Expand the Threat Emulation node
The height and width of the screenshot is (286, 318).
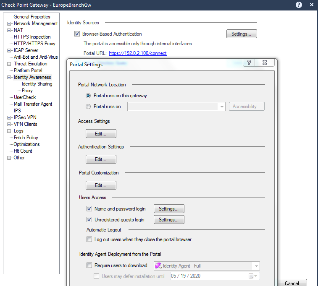pyautogui.click(x=9, y=64)
